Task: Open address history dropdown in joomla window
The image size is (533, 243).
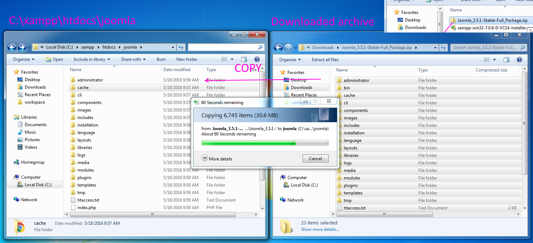Action: 173,47
